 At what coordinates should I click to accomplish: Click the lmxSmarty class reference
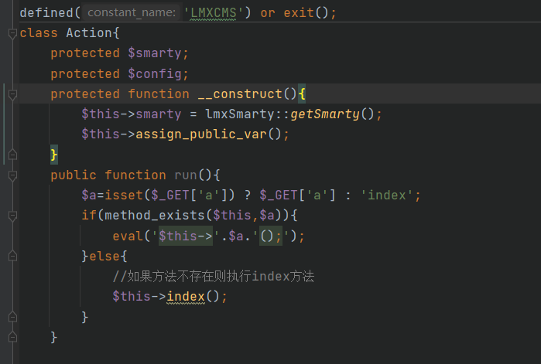pos(240,114)
